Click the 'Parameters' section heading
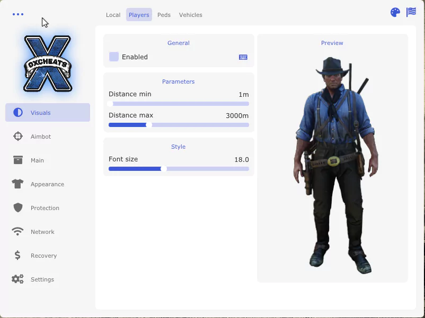The height and width of the screenshot is (318, 425). [x=179, y=81]
